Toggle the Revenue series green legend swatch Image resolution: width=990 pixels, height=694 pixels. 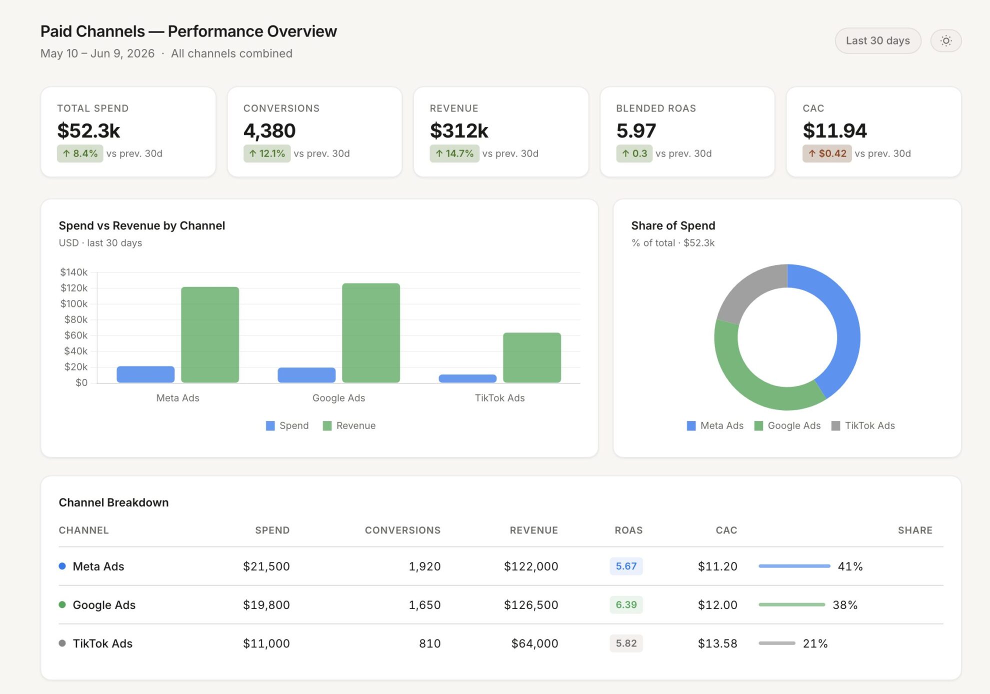[327, 425]
